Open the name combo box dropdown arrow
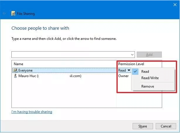Screen dimensions: 180x133 [132, 55]
